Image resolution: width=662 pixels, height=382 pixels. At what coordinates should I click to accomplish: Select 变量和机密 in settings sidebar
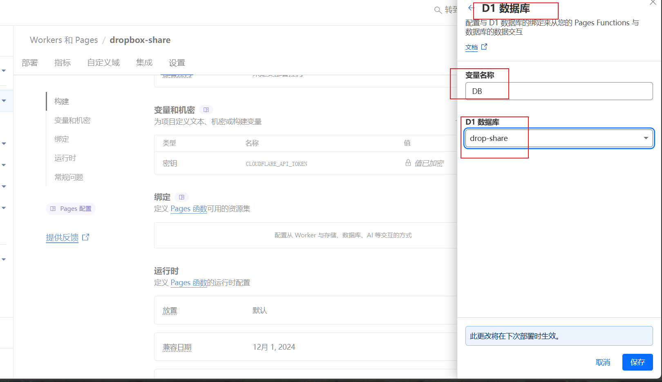pyautogui.click(x=72, y=121)
